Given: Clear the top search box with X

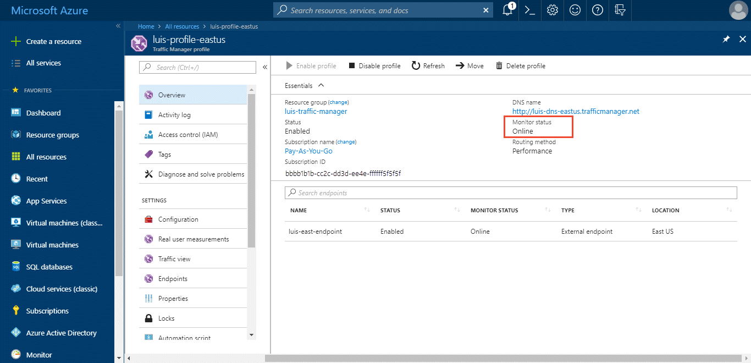Looking at the screenshot, I should 485,10.
